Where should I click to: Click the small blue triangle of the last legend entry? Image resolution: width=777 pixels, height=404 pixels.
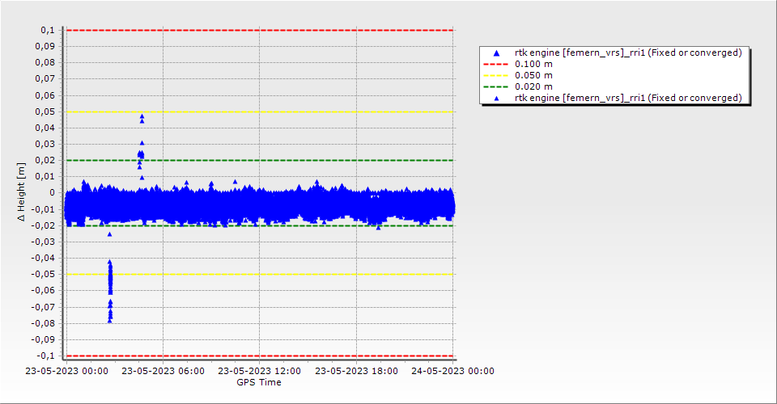pos(497,99)
